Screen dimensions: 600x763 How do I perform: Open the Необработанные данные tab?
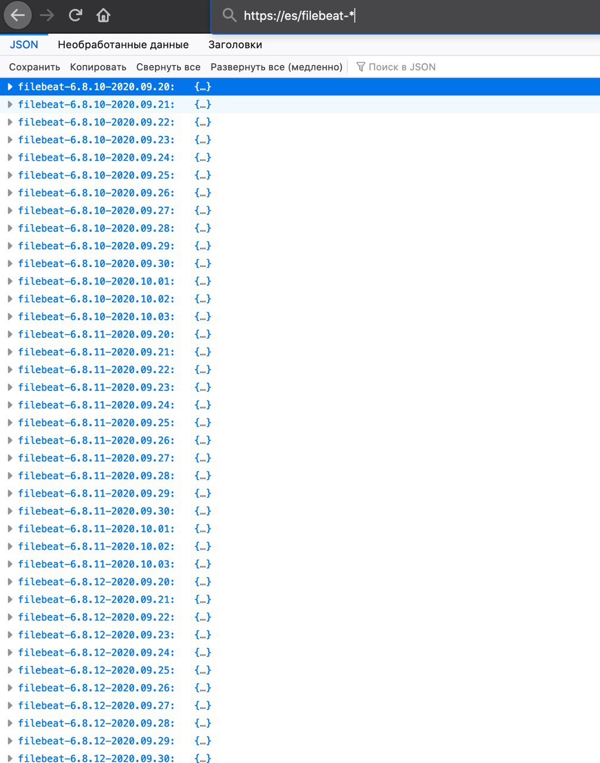click(x=123, y=45)
